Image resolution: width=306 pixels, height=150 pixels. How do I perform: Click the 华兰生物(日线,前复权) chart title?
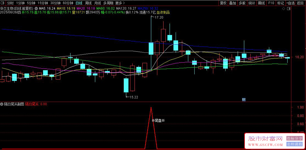[x=17, y=9]
